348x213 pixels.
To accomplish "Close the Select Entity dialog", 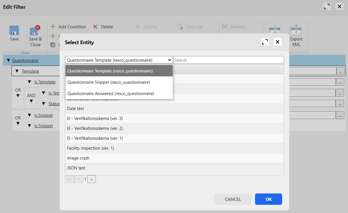I will point(277,42).
